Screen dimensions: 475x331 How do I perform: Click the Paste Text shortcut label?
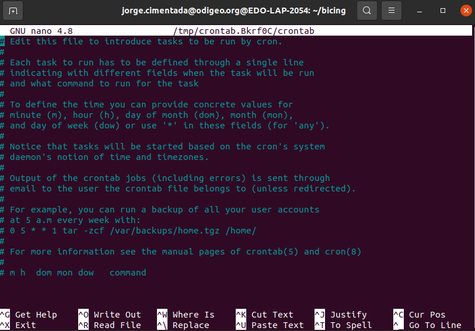click(x=277, y=325)
